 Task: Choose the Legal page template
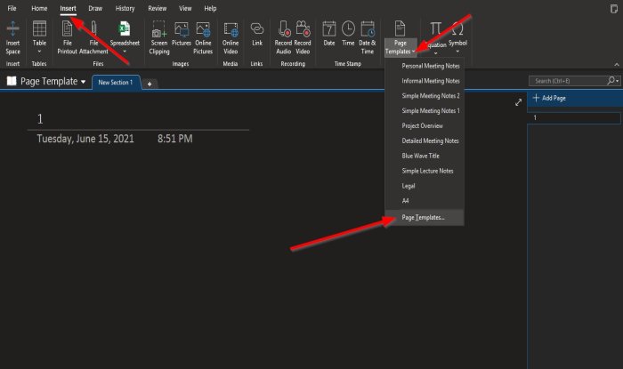409,186
